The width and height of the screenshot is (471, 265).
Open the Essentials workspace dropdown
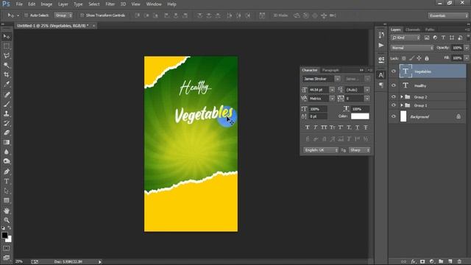click(x=448, y=15)
